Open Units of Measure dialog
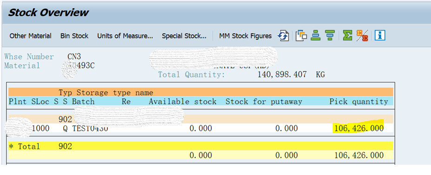This screenshot has height=175, width=431. [125, 36]
